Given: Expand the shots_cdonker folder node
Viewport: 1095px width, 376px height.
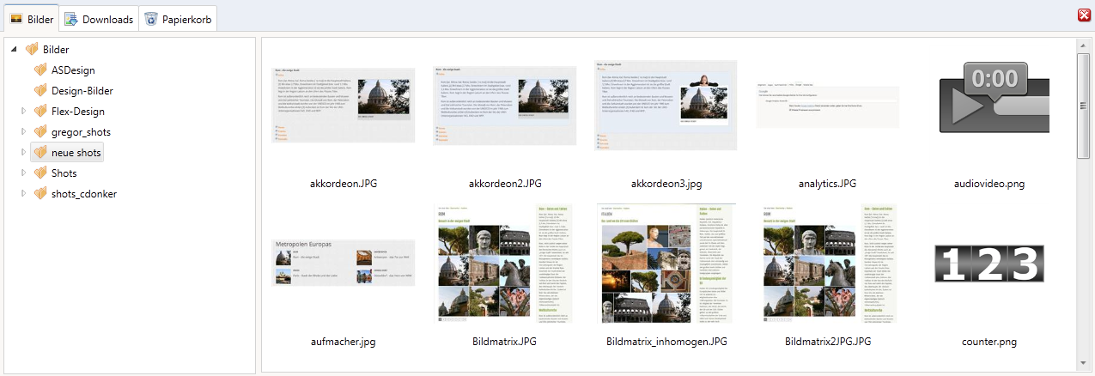Looking at the screenshot, I should click(24, 194).
